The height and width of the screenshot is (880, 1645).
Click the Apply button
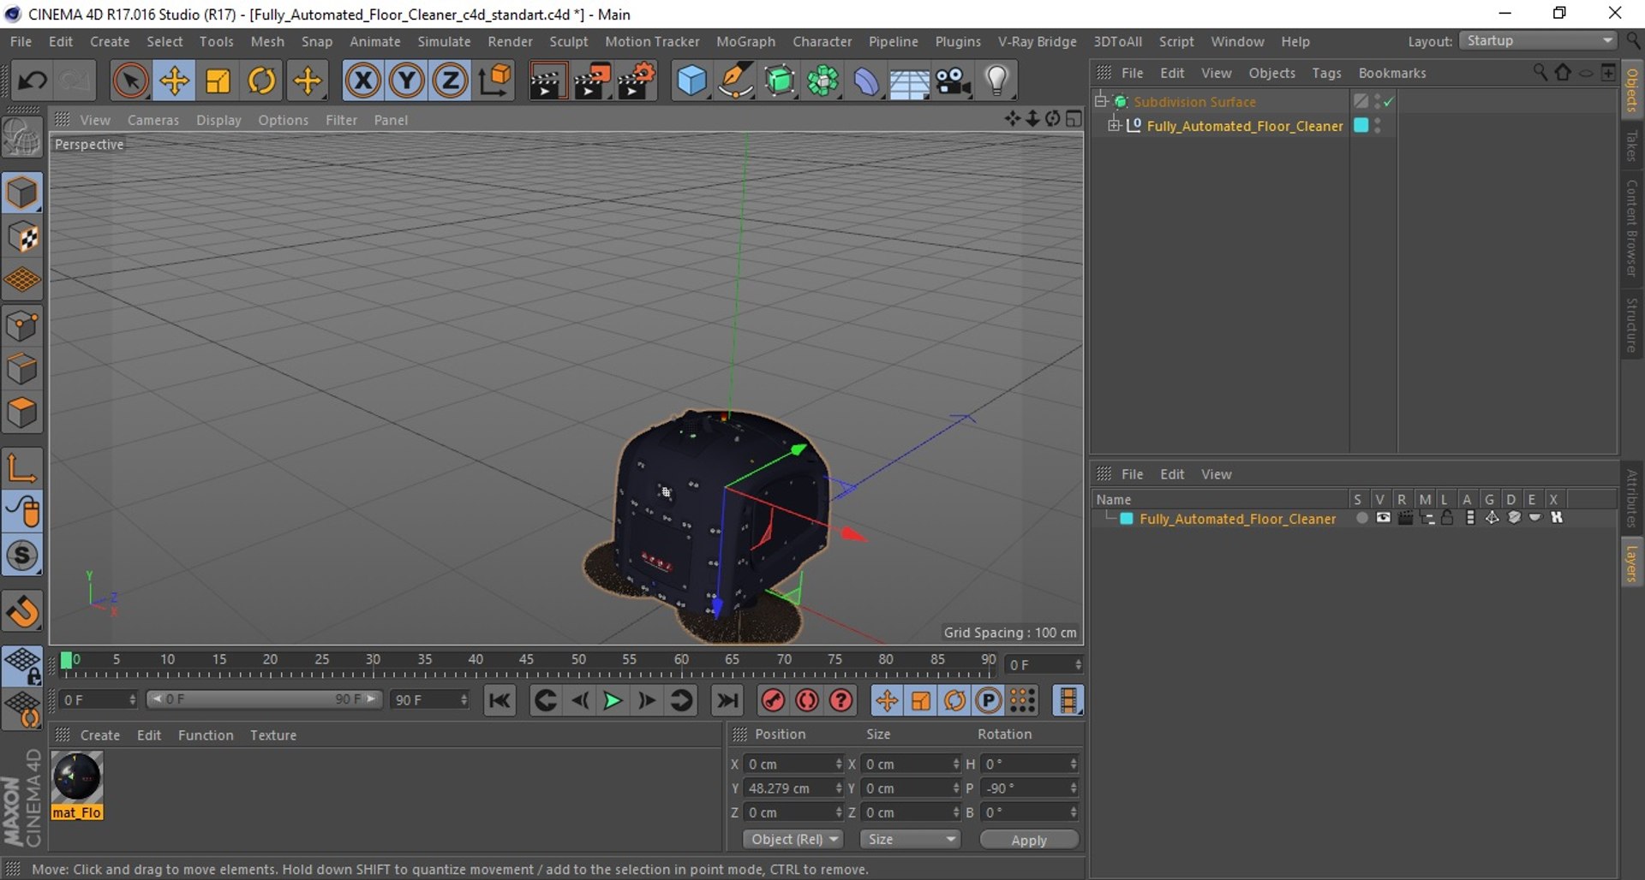click(x=1029, y=841)
